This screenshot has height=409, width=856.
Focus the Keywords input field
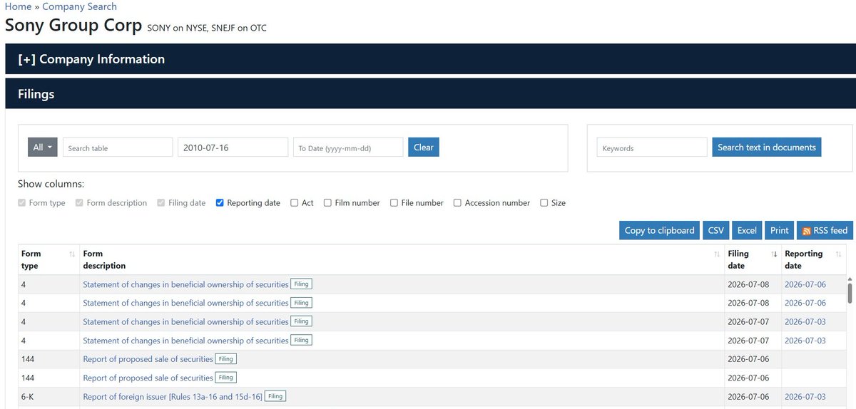(652, 147)
